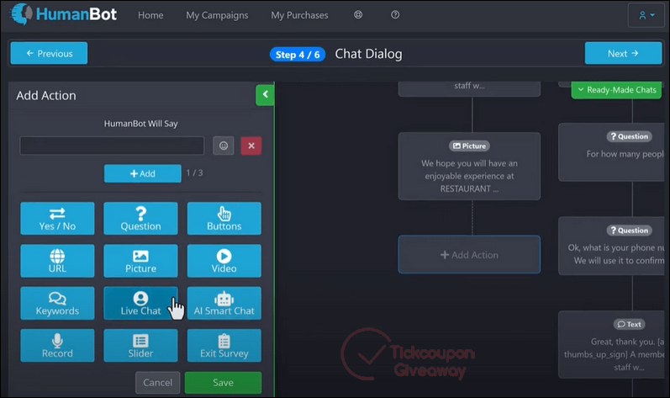Open the help question mark icon

point(395,15)
